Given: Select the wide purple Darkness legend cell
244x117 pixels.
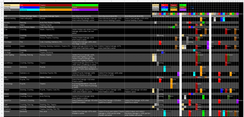Looking at the screenshot, I should pos(85,10).
